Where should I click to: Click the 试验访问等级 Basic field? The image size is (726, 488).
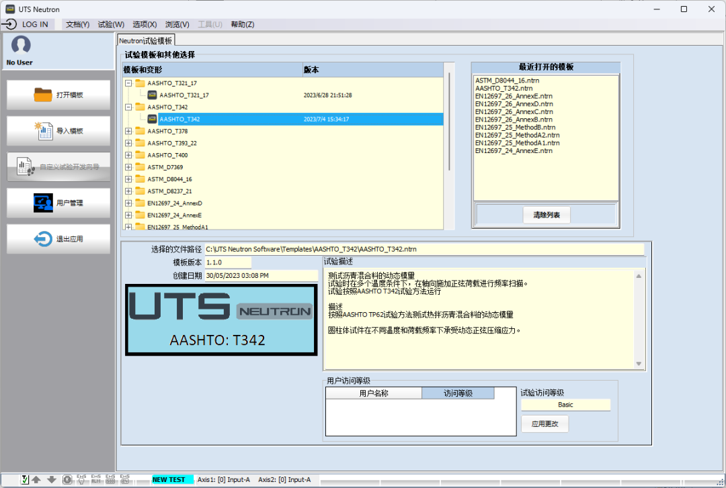[565, 405]
